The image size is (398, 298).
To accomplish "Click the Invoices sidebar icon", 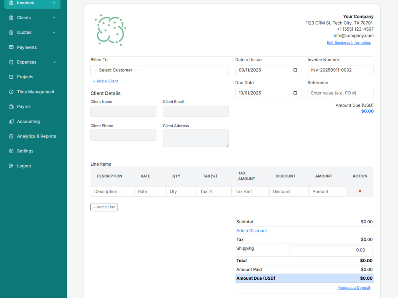I will pyautogui.click(x=11, y=3).
